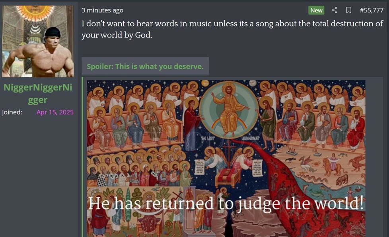Viewport: 389px width, 237px height.
Task: Open the green poster username link under avatar
Action: (x=38, y=94)
